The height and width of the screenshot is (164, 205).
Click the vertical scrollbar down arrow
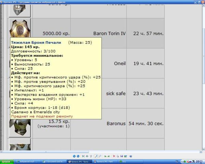tap(204, 149)
